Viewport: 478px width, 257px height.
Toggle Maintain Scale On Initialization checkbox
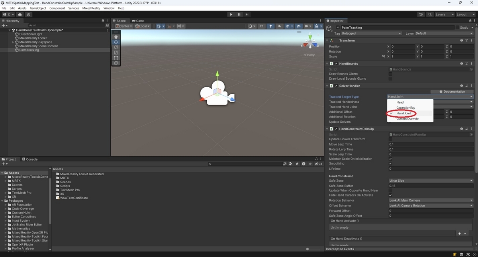tap(390, 159)
